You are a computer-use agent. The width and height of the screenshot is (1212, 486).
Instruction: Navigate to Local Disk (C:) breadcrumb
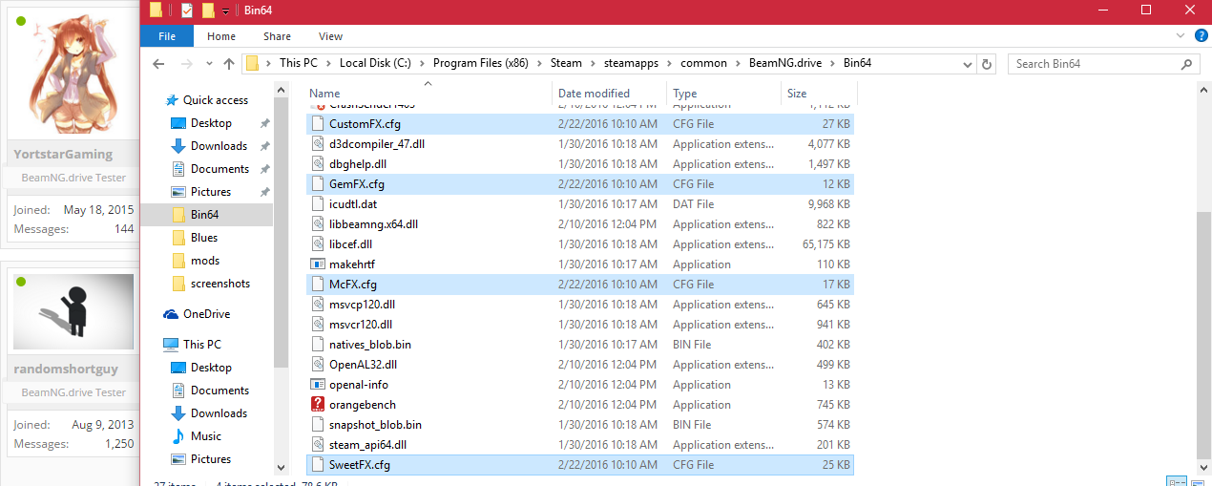click(374, 63)
